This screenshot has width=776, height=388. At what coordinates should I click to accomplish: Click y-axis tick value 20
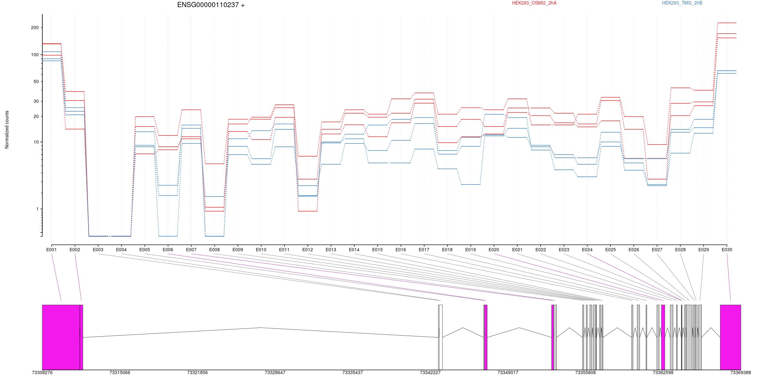pyautogui.click(x=36, y=117)
